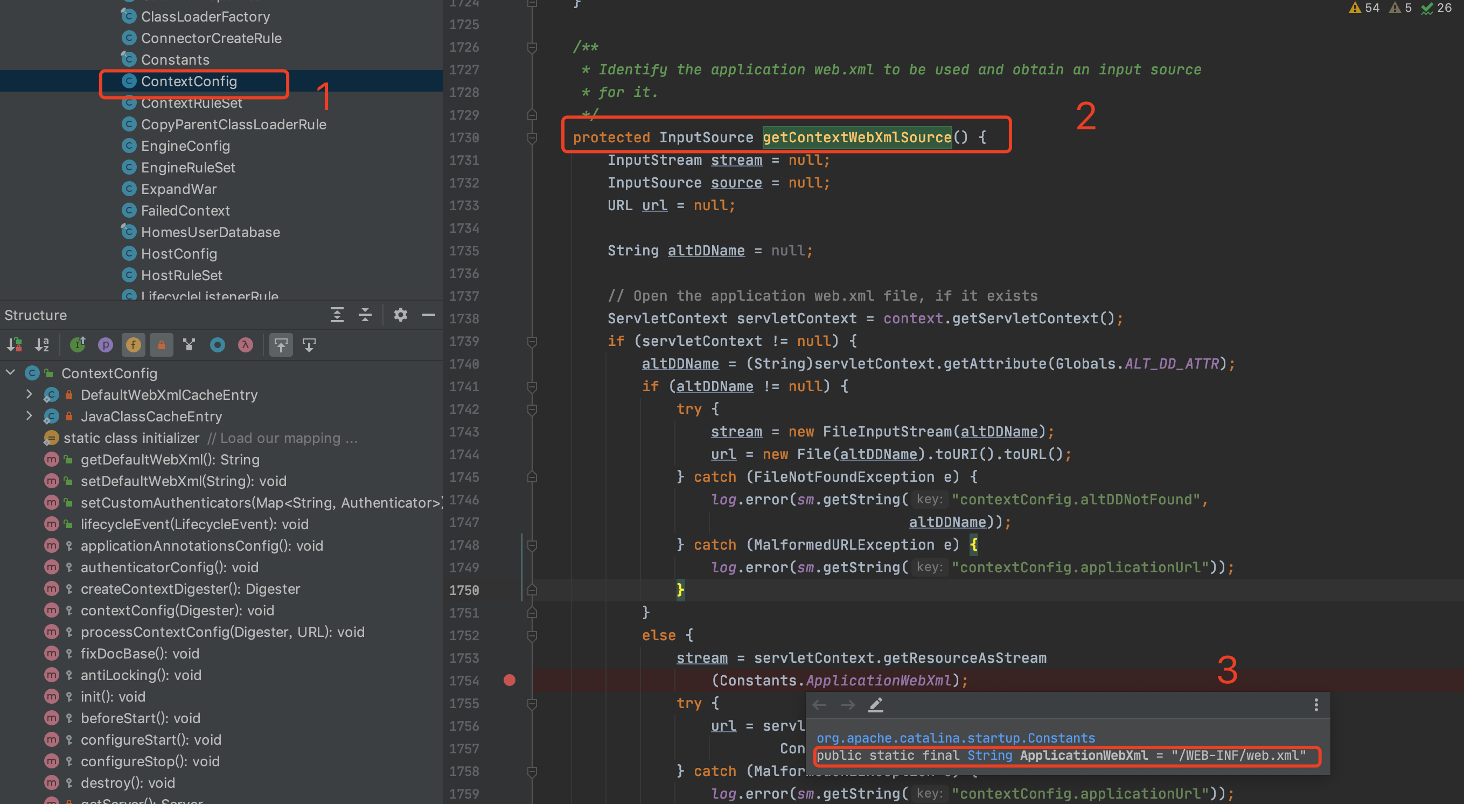1464x804 pixels.
Task: Click Sort by Visibility icon in Structure toolbar
Action: pos(14,344)
